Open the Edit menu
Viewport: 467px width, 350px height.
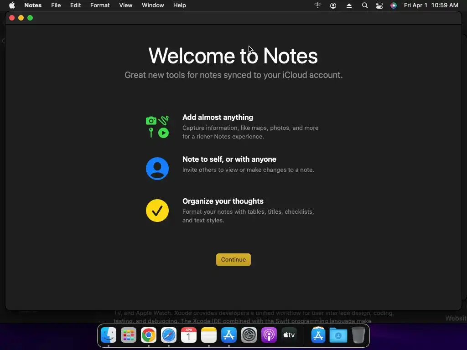tap(75, 5)
